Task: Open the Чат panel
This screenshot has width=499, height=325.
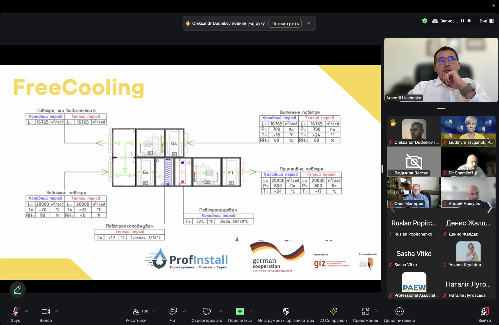Action: [x=173, y=311]
